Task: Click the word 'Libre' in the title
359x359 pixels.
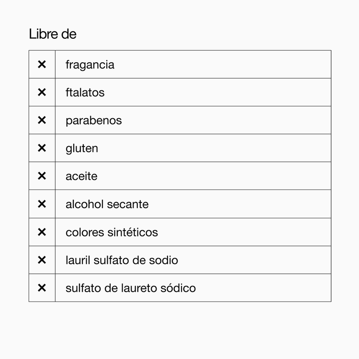Action: pos(44,34)
